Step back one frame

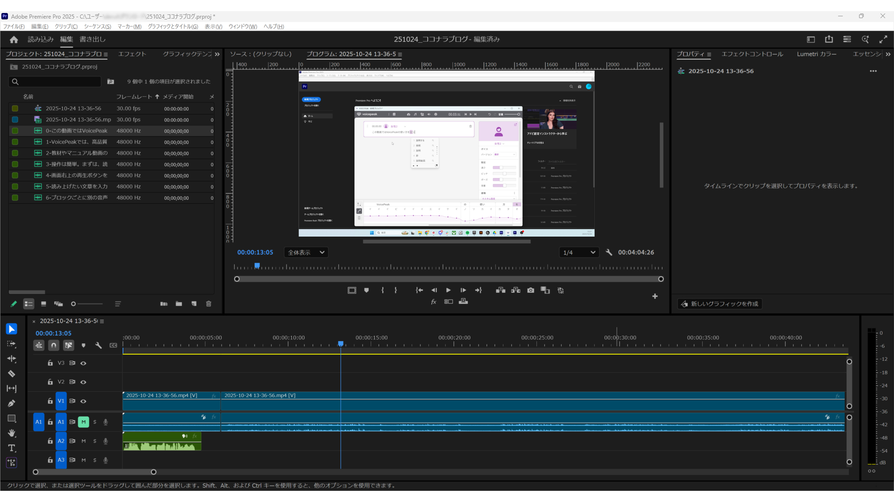[x=434, y=290]
